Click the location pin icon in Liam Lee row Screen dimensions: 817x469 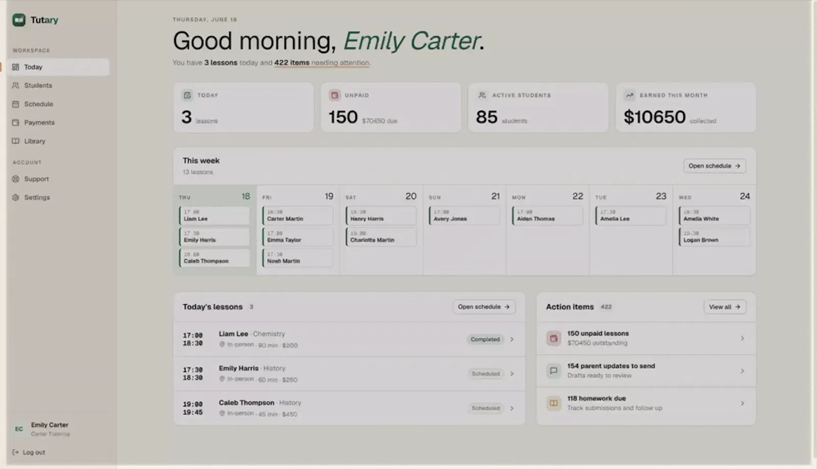(x=222, y=345)
